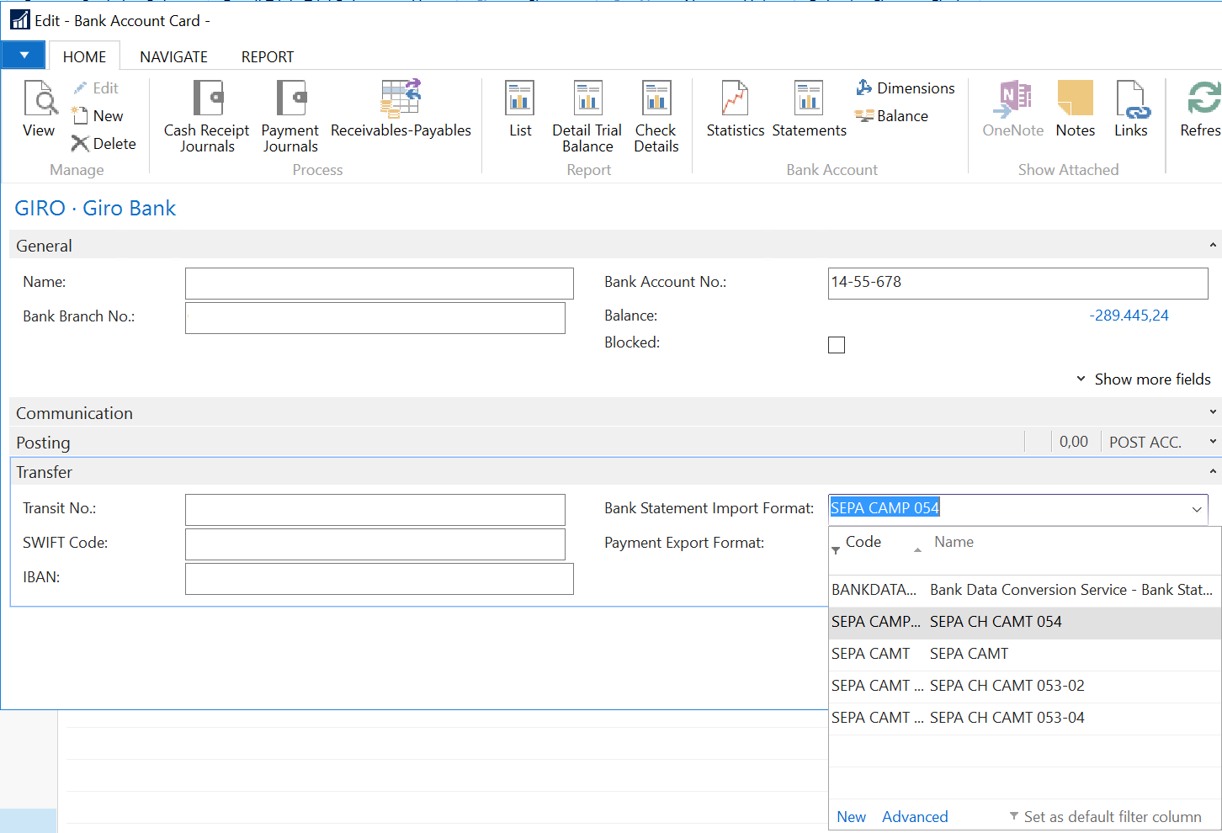Delete the bank account record

tap(104, 143)
